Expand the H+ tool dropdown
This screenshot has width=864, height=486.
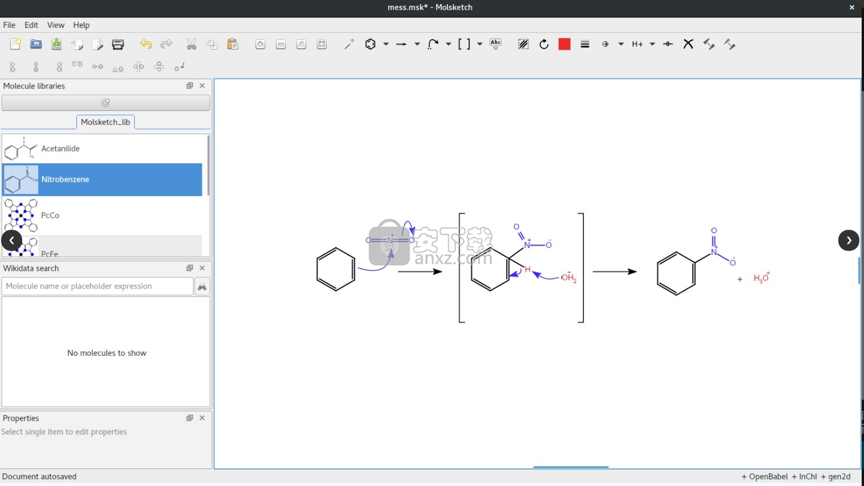(x=652, y=44)
